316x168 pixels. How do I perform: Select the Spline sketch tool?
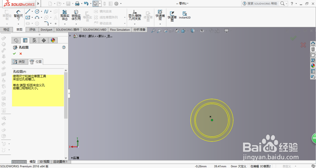[x=46, y=11]
